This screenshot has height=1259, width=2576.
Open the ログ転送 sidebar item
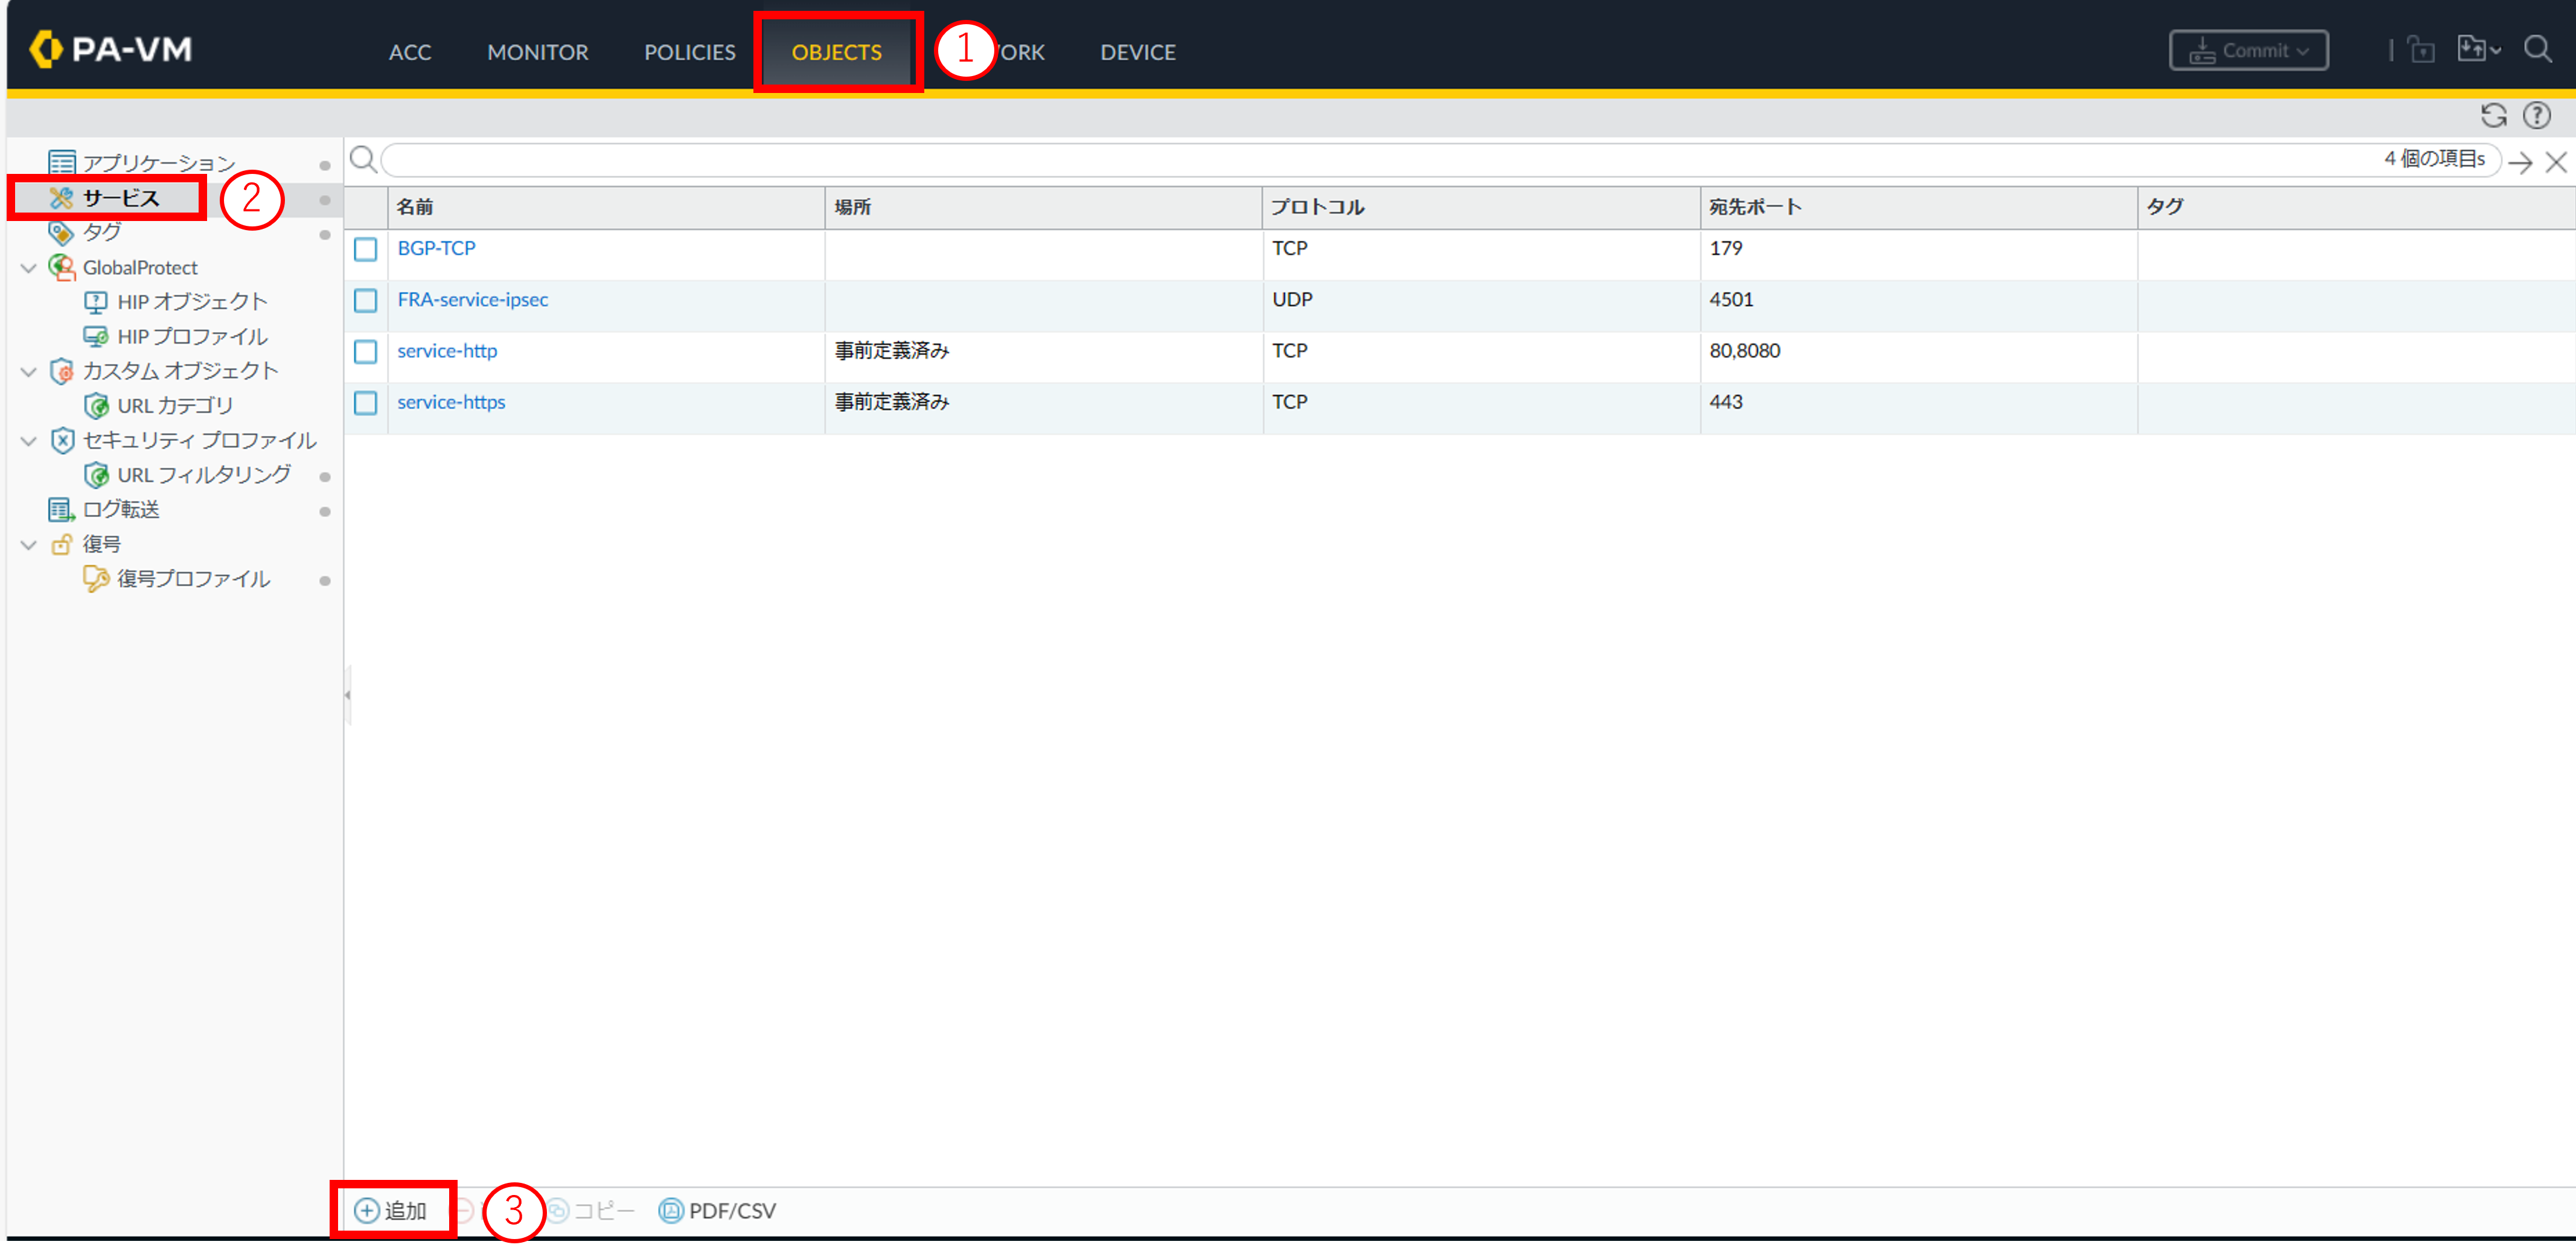click(x=120, y=509)
